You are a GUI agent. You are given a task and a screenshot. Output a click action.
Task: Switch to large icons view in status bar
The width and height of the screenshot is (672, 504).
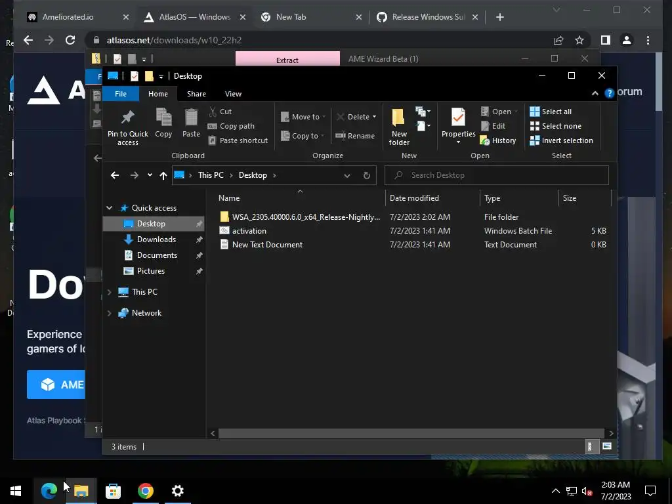point(607,446)
